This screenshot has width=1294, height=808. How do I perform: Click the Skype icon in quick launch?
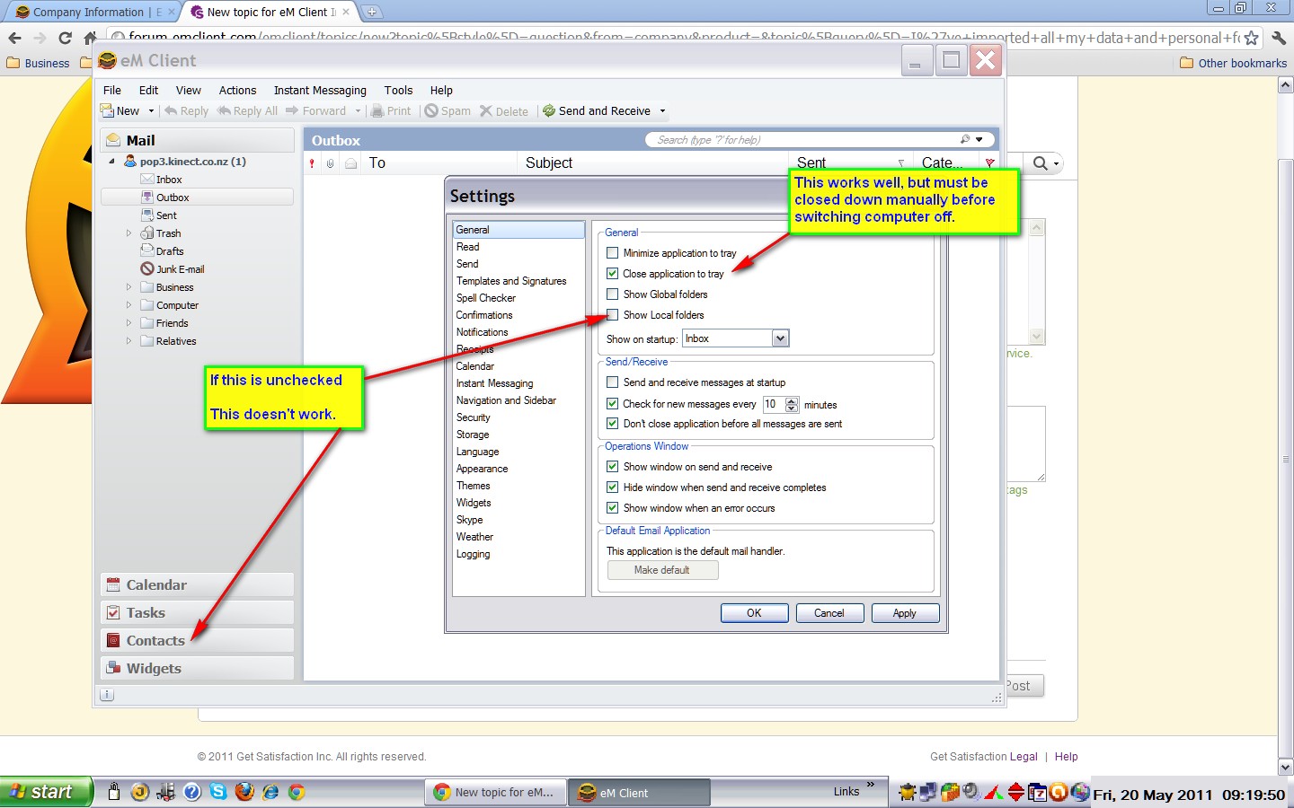[x=218, y=791]
